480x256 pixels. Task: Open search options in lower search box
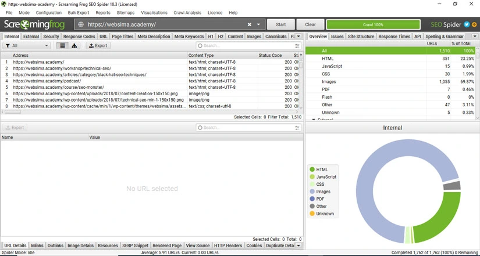(x=297, y=128)
